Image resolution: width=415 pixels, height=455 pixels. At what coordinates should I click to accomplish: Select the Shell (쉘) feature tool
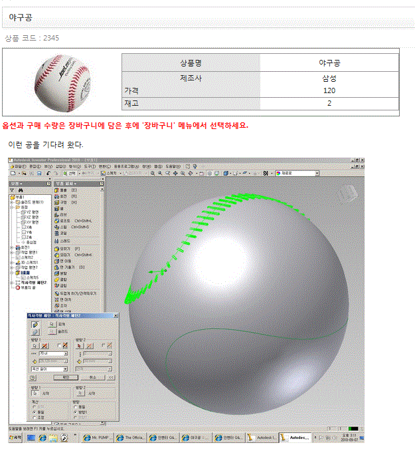click(x=59, y=209)
